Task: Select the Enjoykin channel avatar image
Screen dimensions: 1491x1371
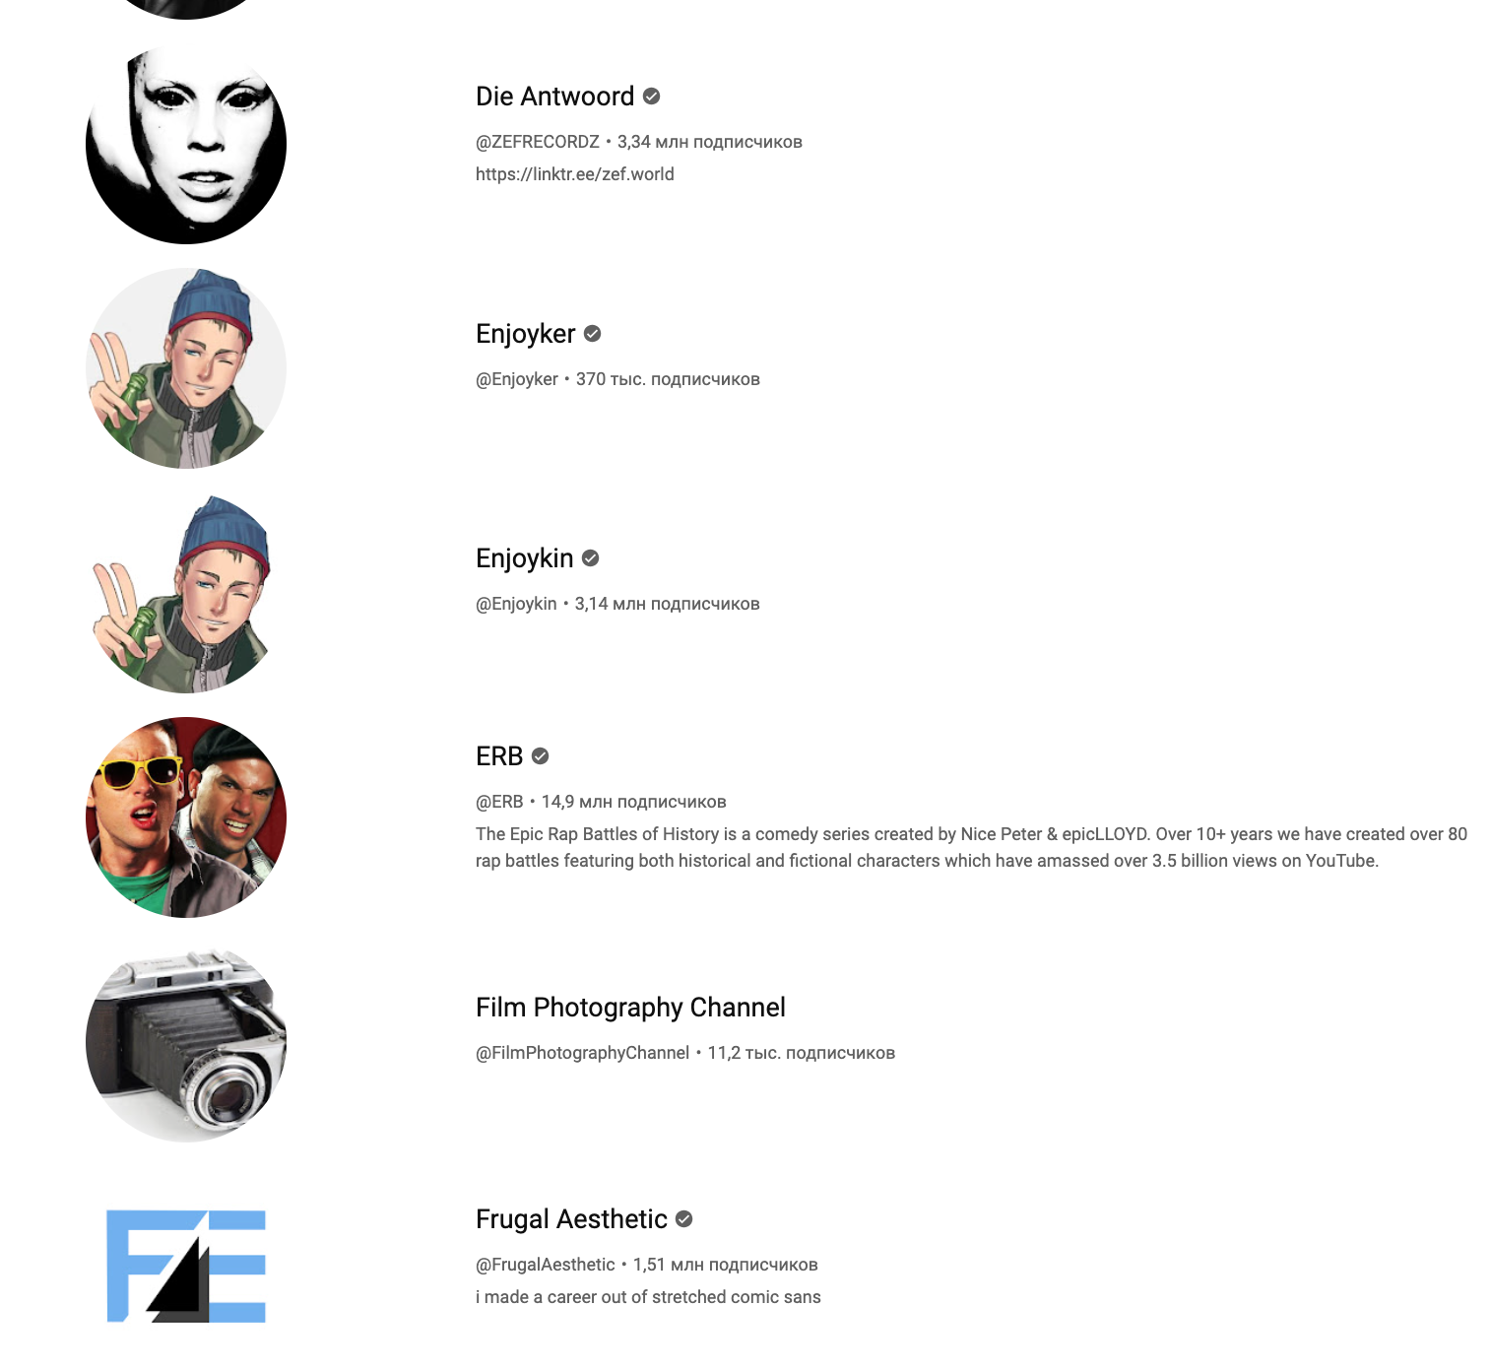Action: pyautogui.click(x=186, y=593)
